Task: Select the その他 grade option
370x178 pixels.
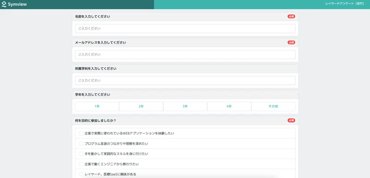Action: point(273,106)
